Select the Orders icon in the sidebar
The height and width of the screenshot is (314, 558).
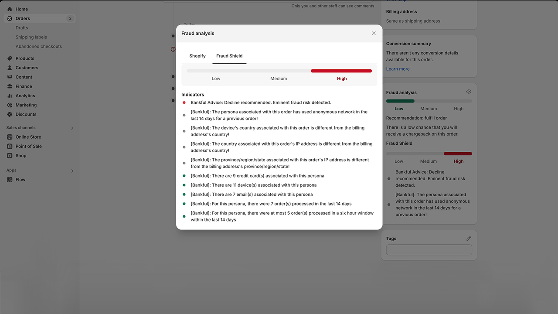point(9,18)
